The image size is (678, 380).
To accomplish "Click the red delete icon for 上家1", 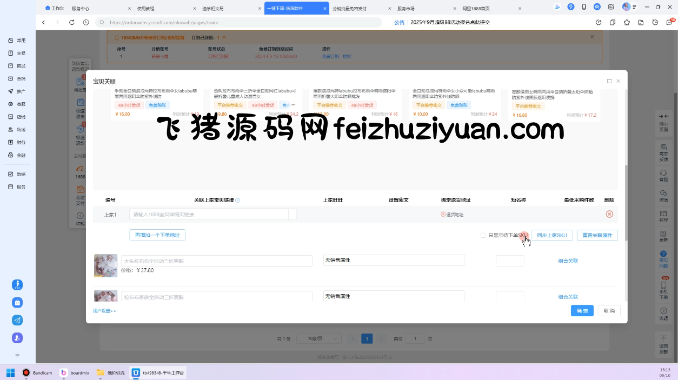I will tap(609, 214).
